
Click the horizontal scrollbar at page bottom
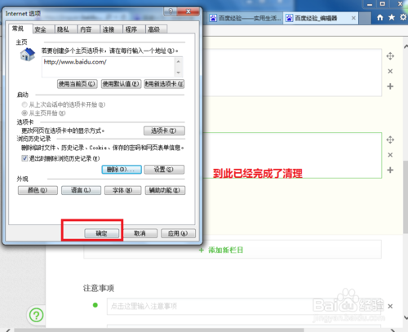(159, 330)
